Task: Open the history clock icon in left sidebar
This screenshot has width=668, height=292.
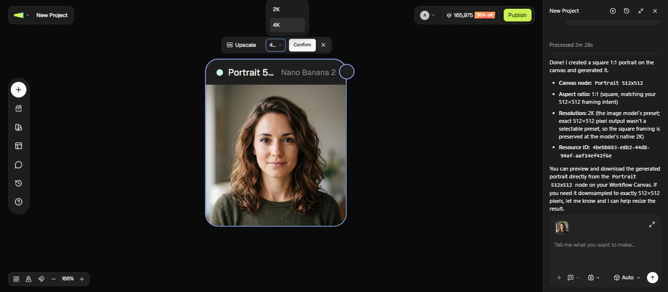Action: (18, 183)
